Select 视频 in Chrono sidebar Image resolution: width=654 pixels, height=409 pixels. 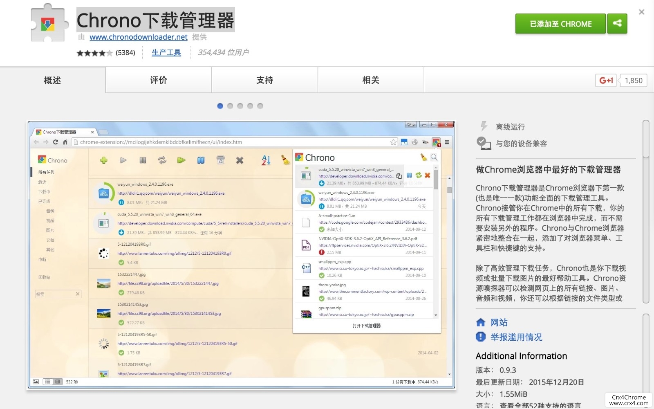click(x=50, y=220)
